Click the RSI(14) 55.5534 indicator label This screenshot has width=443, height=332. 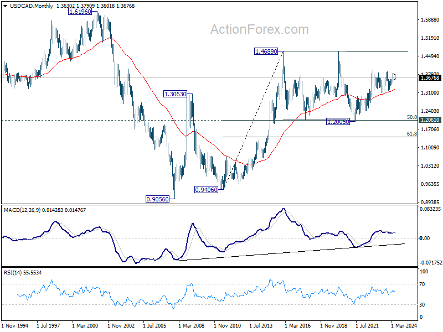click(x=23, y=273)
